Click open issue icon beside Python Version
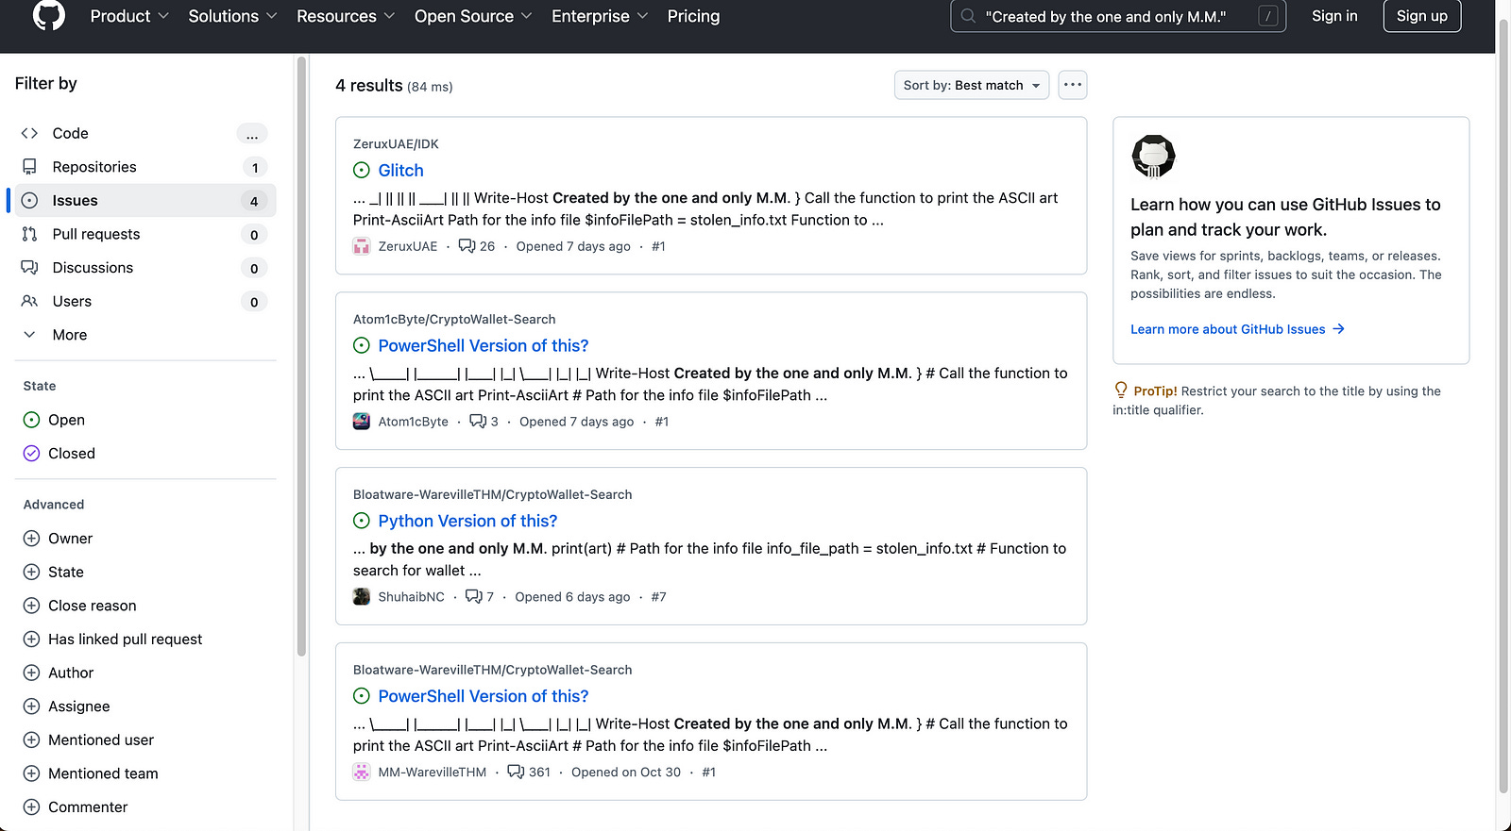This screenshot has height=831, width=1511. click(362, 521)
